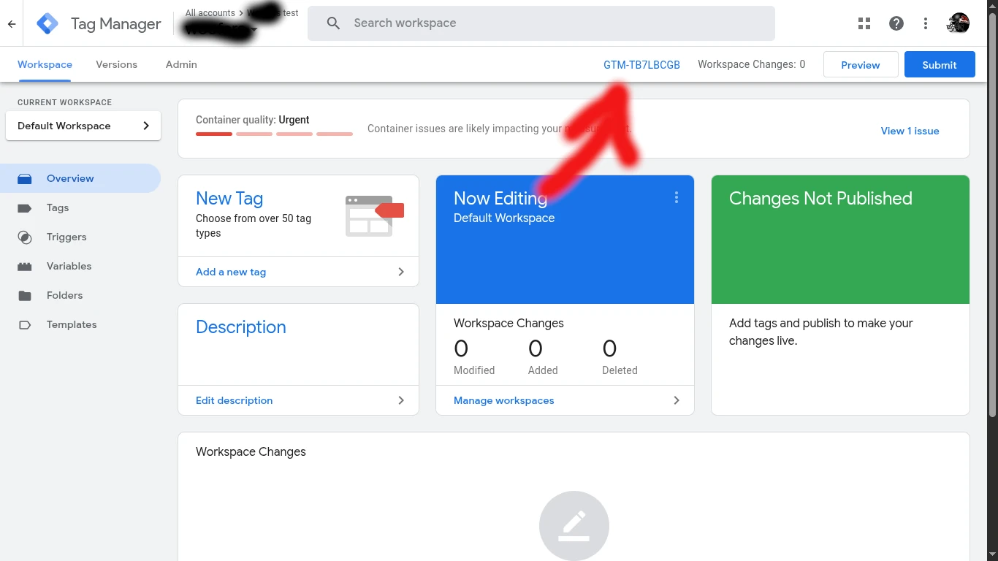Click the Tag Manager logo icon
998x561 pixels.
tap(47, 23)
